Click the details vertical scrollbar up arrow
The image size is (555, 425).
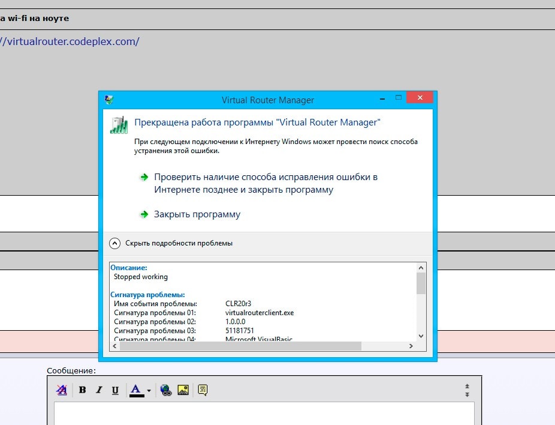coord(421,268)
